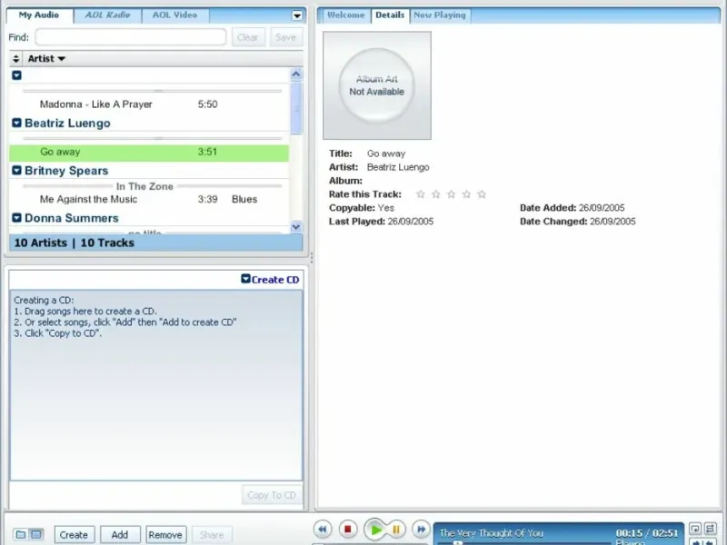The width and height of the screenshot is (727, 545).
Task: Click the panel view icon beside the folder icon
Action: click(x=36, y=534)
